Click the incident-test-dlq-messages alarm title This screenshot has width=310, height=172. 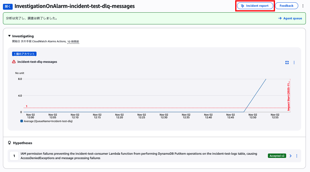37,62
